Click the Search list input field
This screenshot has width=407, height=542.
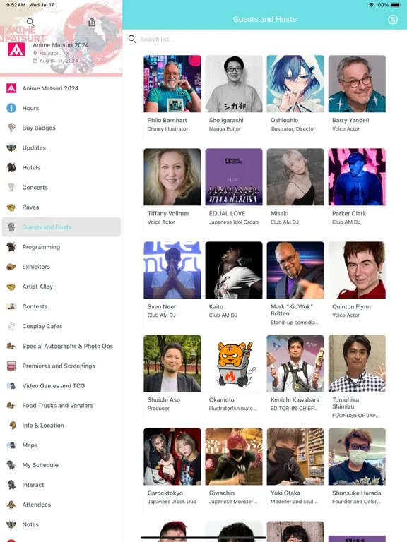(x=265, y=40)
